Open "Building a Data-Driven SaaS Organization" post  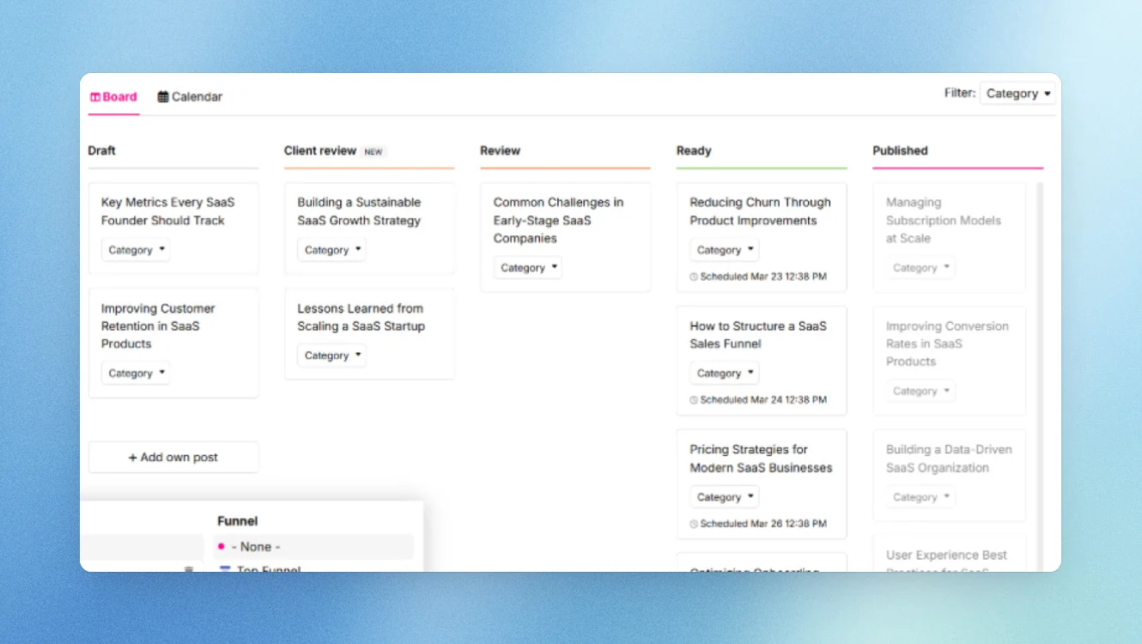(949, 459)
